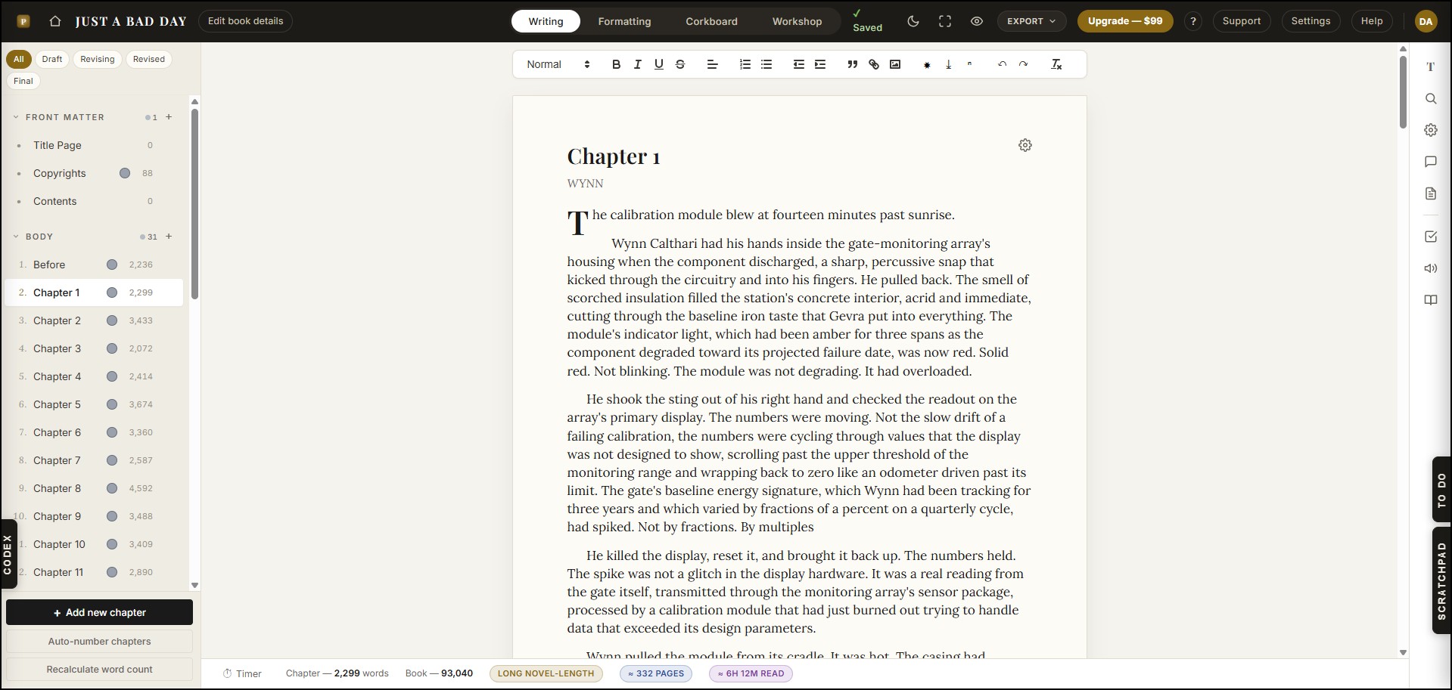Toggle status dot for Chapter 8
Image resolution: width=1452 pixels, height=690 pixels.
[112, 488]
